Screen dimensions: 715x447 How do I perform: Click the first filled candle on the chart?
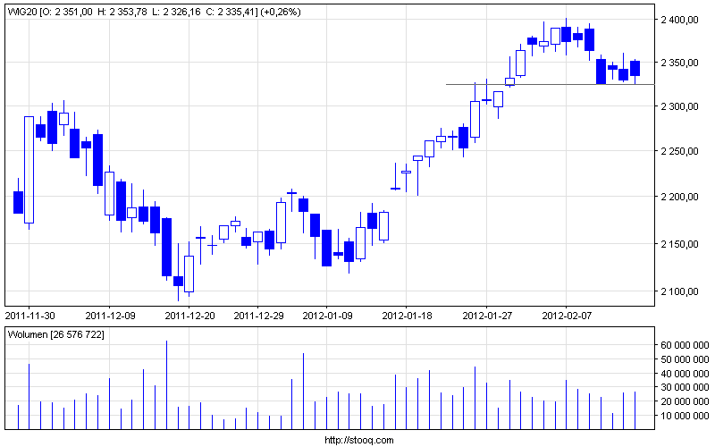click(x=18, y=203)
